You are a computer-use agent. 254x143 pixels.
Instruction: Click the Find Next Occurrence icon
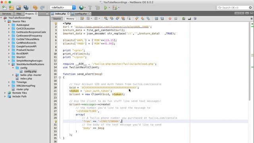pos(117,19)
